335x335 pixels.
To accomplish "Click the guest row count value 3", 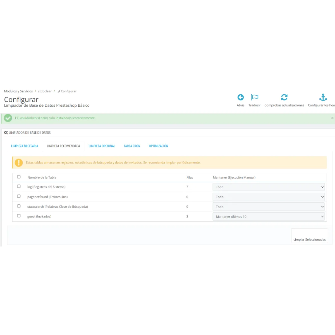I will tap(187, 217).
